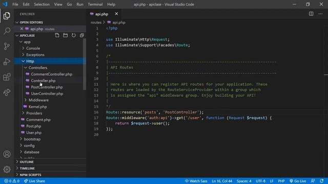Split the editor to the right
Viewport: 328px width, 184px height.
coord(311,14)
